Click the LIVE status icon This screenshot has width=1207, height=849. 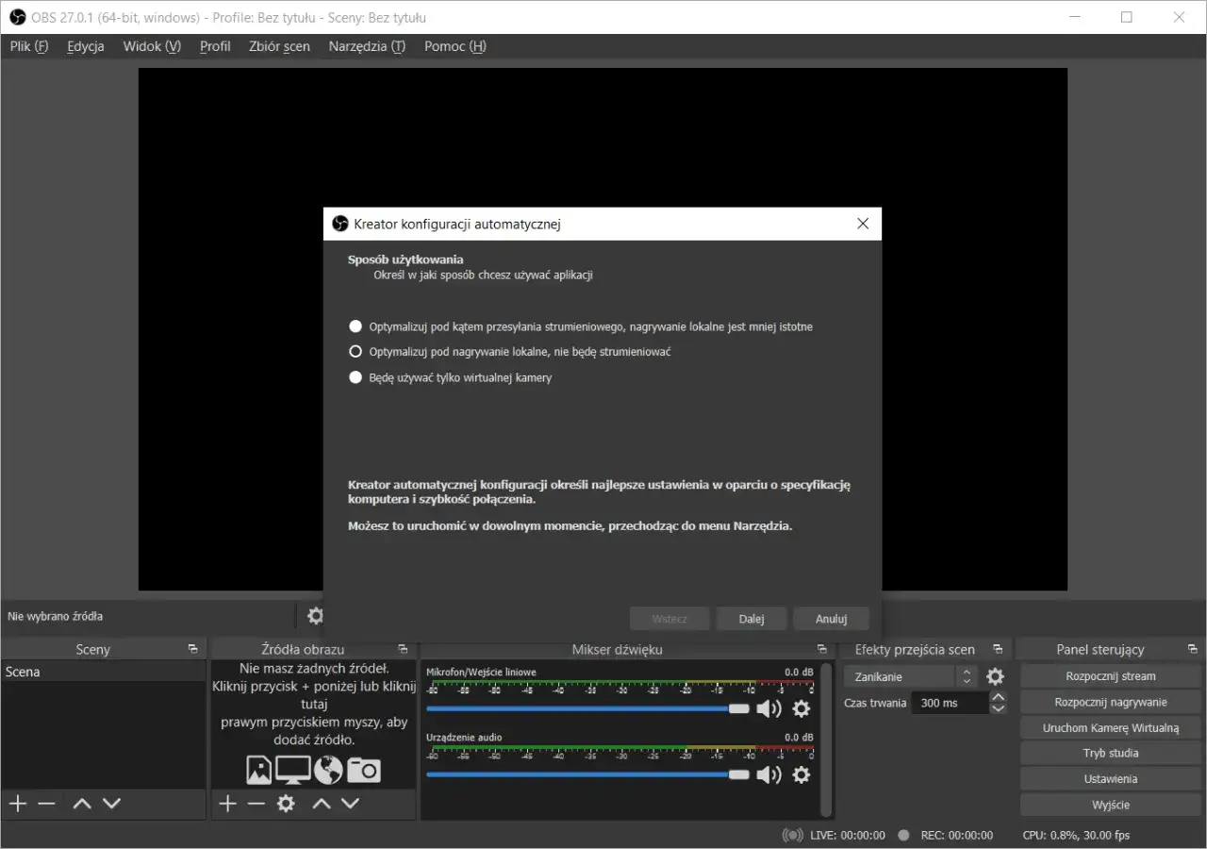tap(793, 835)
